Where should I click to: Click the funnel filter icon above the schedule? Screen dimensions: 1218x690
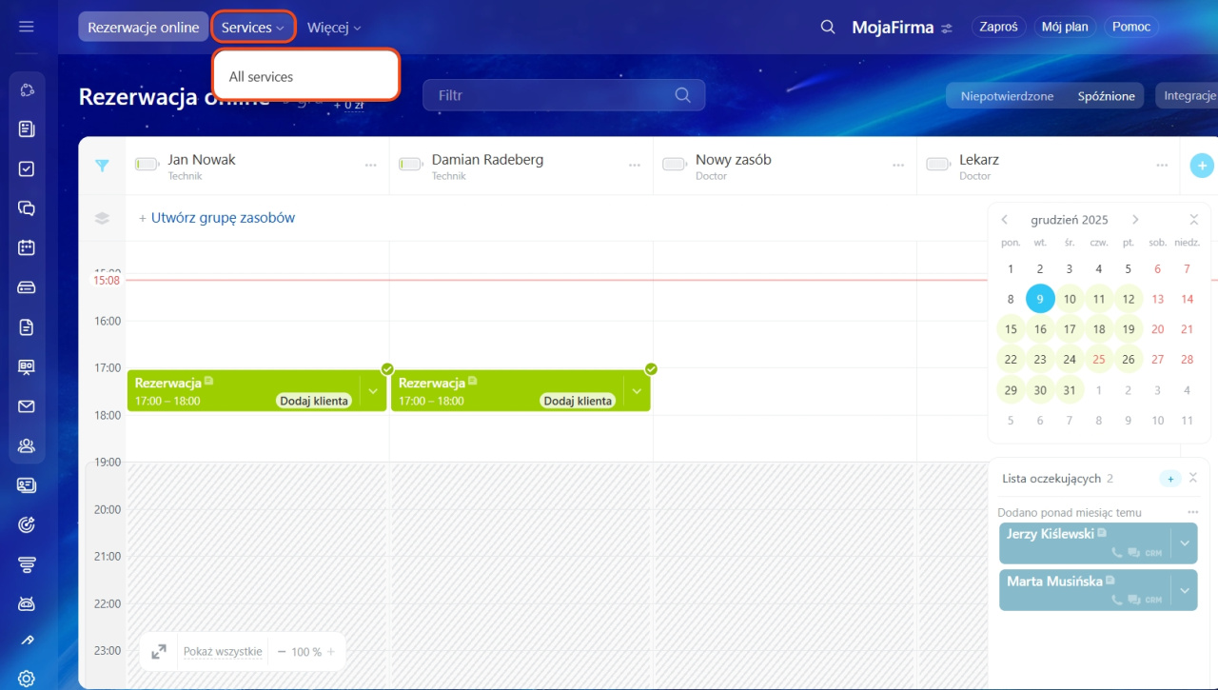[x=102, y=166]
